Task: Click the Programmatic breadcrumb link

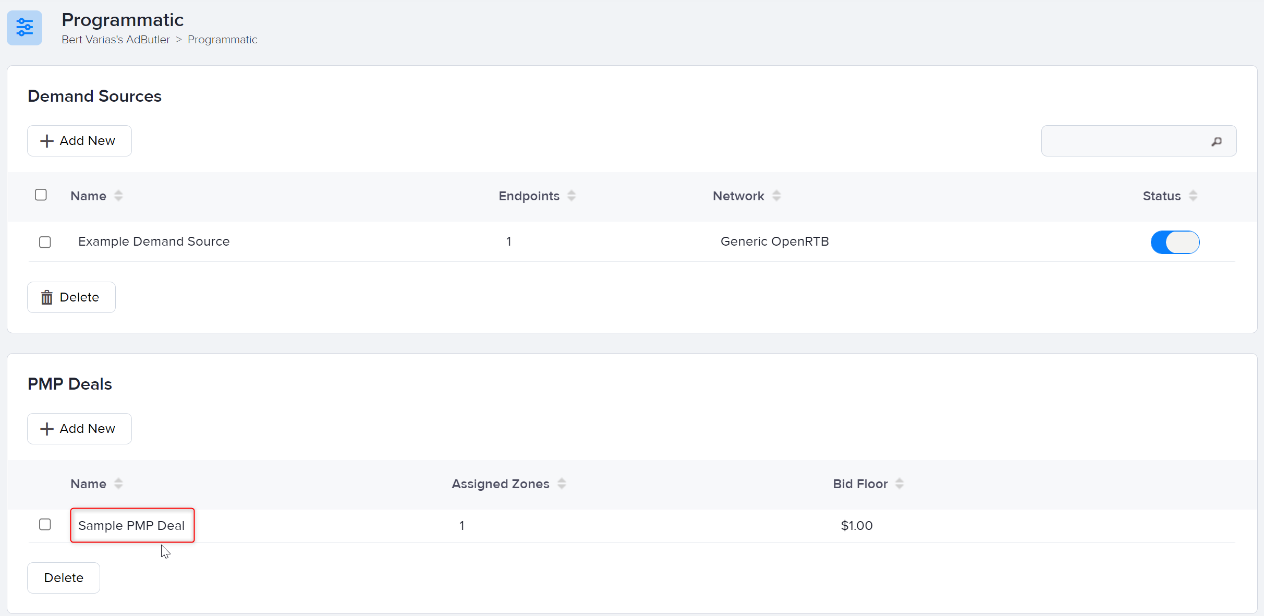Action: [222, 40]
